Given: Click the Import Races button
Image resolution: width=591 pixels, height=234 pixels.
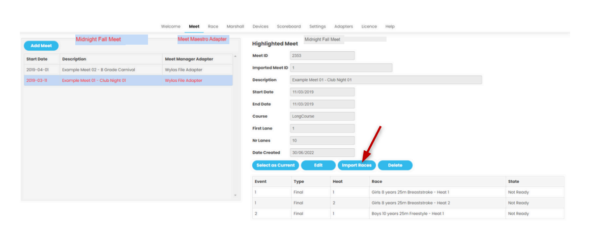Looking at the screenshot, I should click(x=357, y=165).
